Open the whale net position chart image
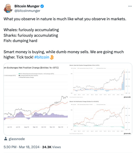Image resolution: width=136 pixels, height=153 pixels. [36, 99]
